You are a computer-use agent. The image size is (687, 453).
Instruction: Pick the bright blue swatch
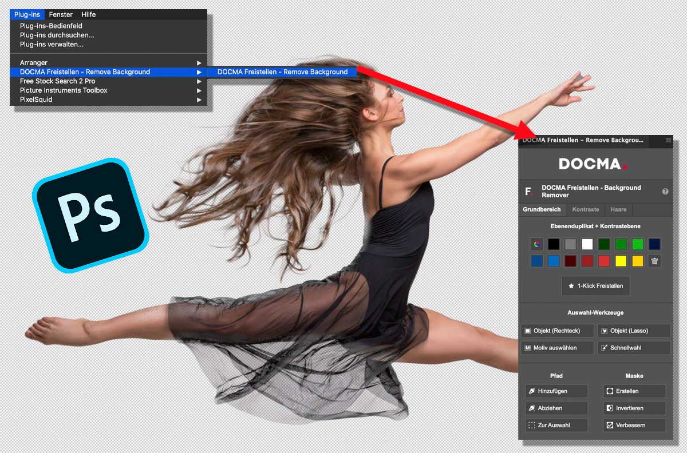[554, 261]
